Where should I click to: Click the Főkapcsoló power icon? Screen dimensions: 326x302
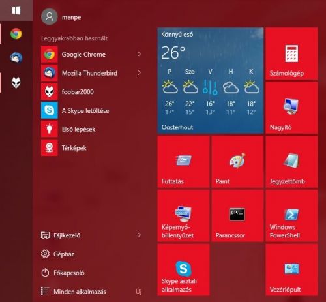point(45,273)
